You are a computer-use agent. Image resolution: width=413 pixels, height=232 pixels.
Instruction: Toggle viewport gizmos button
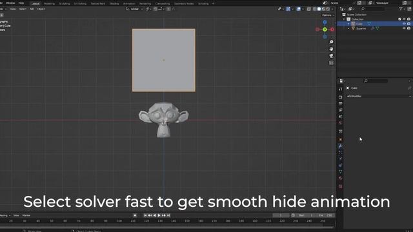[288, 9]
